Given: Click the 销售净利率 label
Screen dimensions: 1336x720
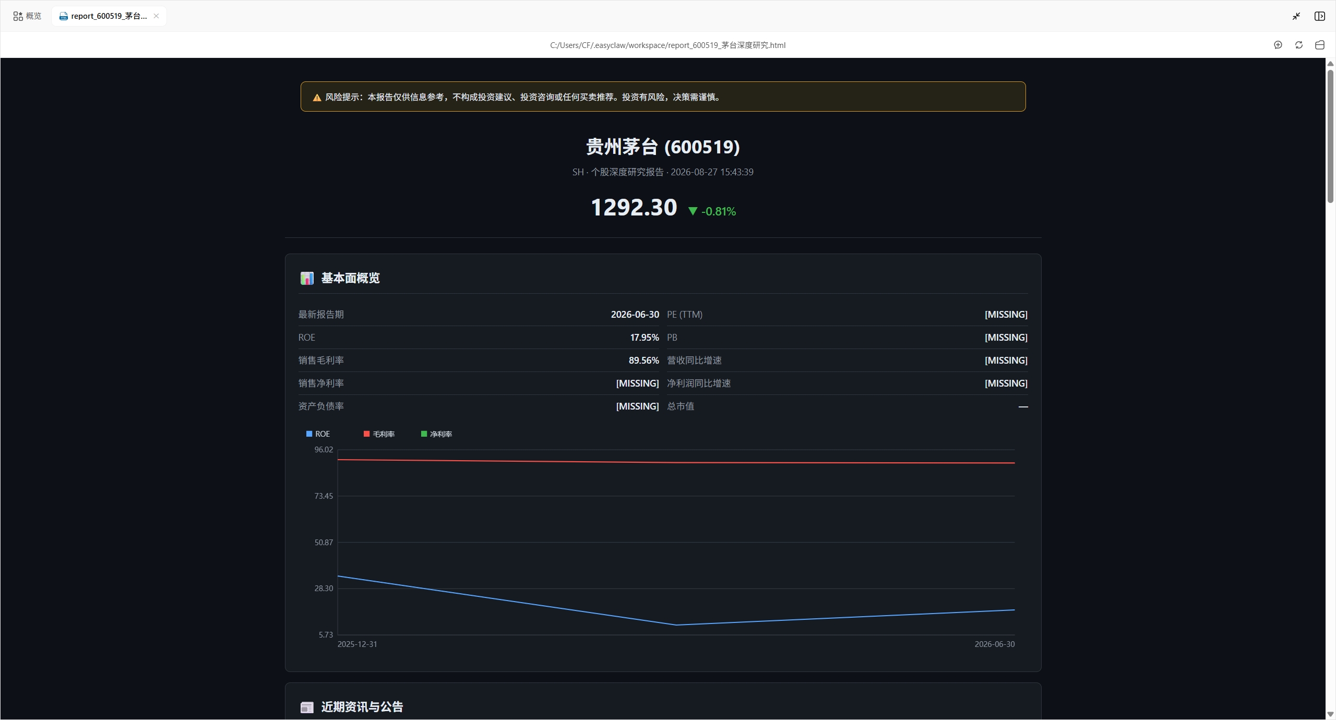Looking at the screenshot, I should tap(321, 383).
